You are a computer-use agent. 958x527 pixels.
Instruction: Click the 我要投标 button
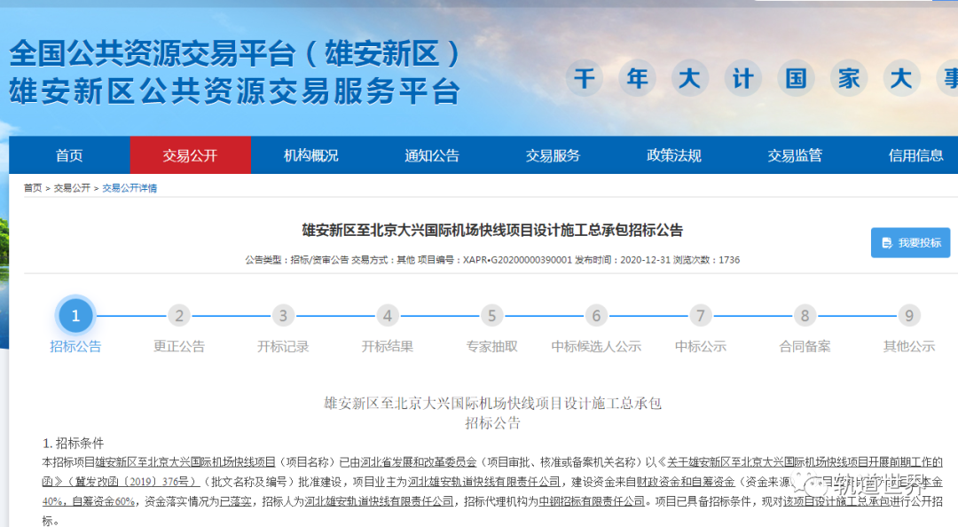(910, 242)
